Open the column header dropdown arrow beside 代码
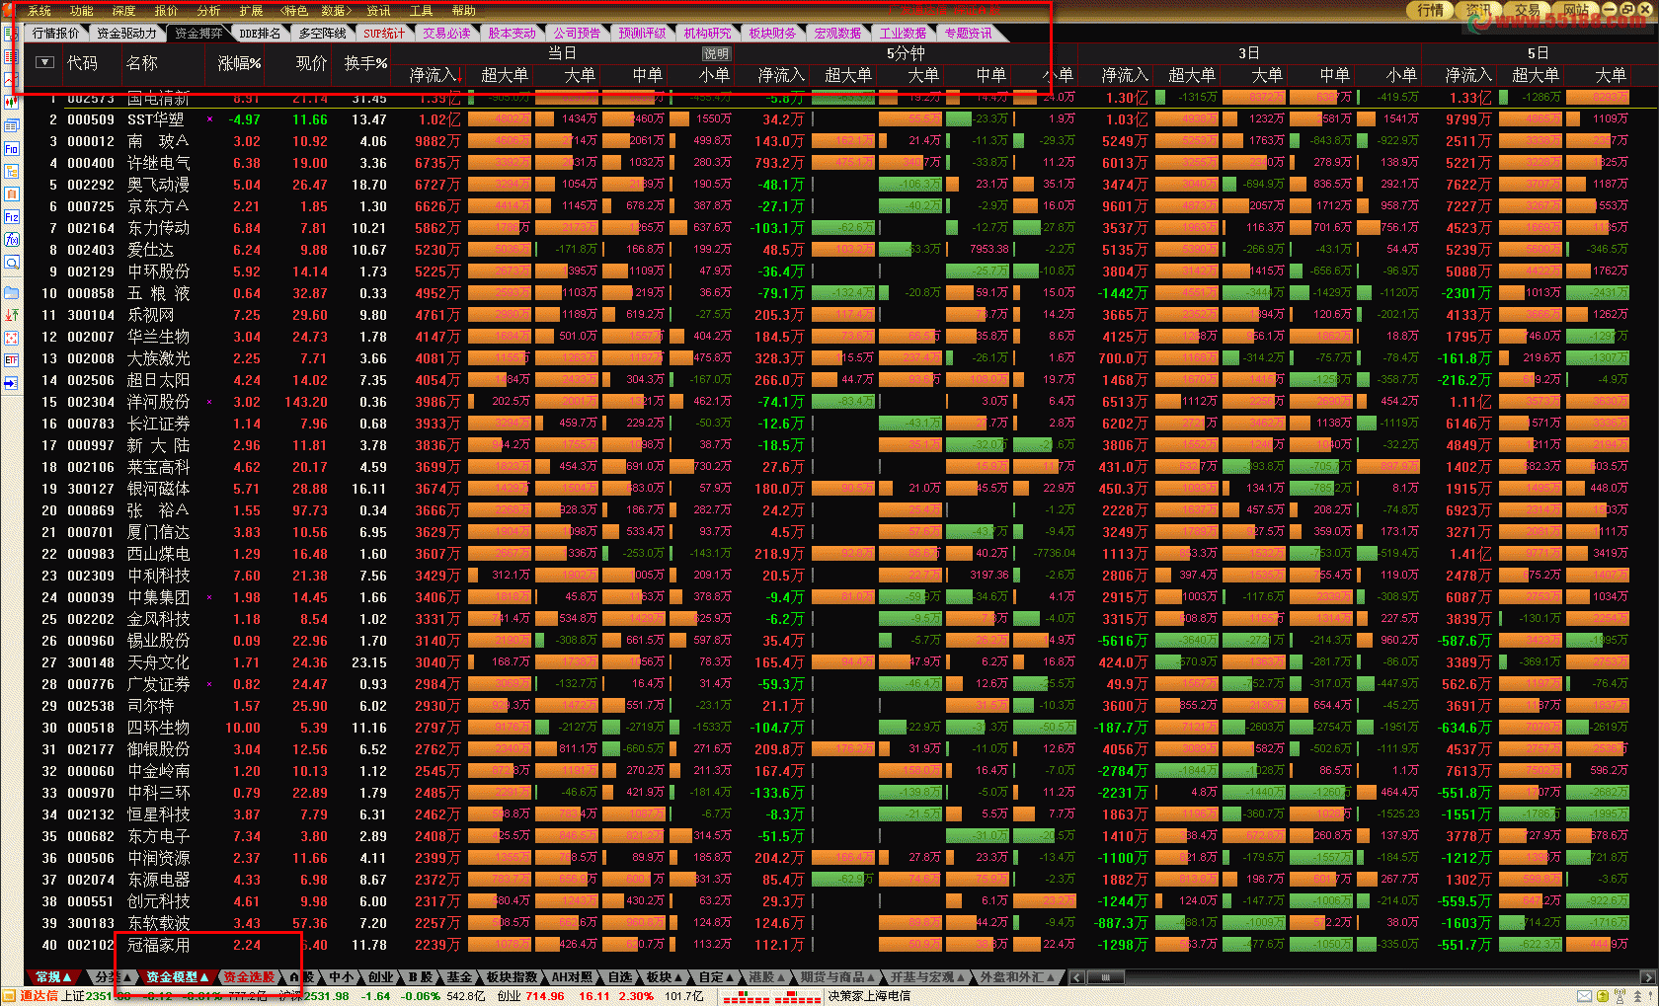This screenshot has width=1659, height=1006. [x=44, y=62]
